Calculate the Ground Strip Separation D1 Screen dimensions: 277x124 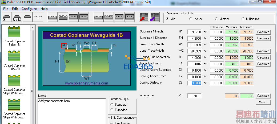pyautogui.click(x=263, y=57)
